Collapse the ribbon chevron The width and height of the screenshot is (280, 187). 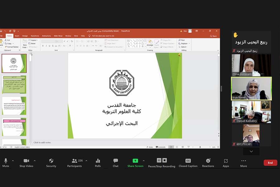coord(218,50)
